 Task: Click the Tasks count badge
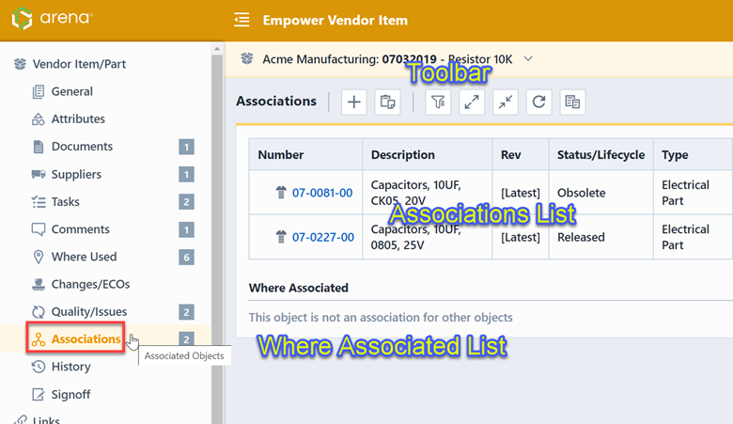tap(186, 202)
